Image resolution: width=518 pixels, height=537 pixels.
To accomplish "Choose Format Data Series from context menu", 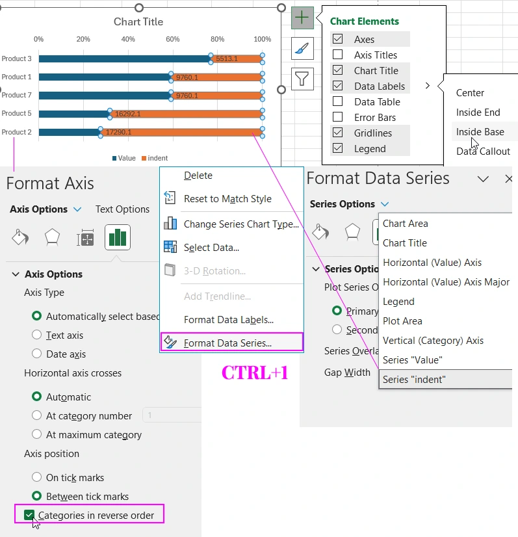I will coord(227,343).
